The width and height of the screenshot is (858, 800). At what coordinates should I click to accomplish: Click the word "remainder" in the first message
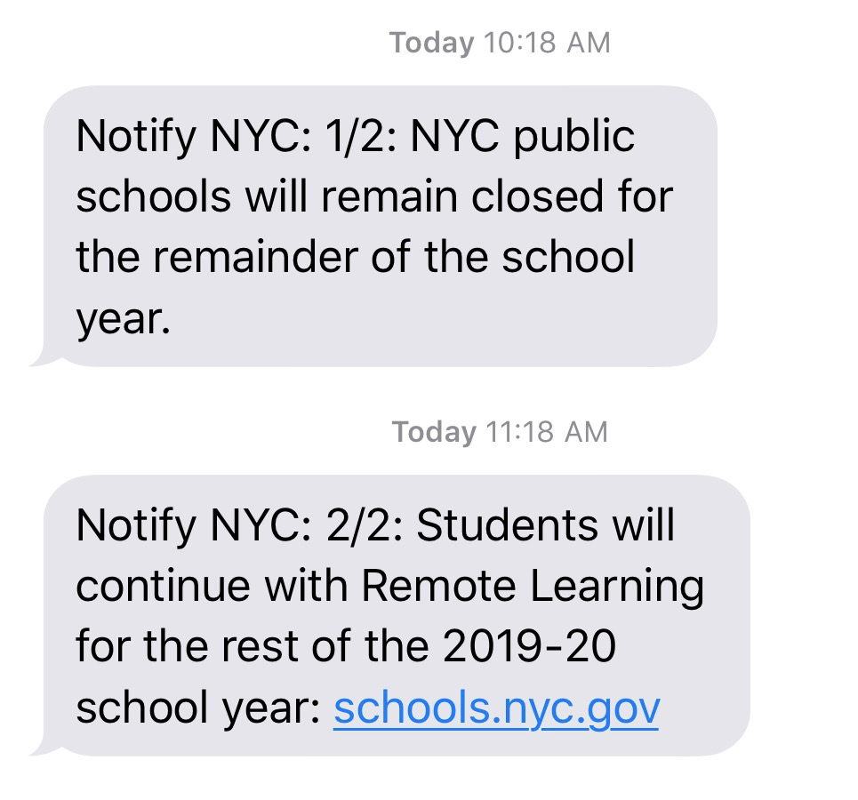pyautogui.click(x=255, y=257)
